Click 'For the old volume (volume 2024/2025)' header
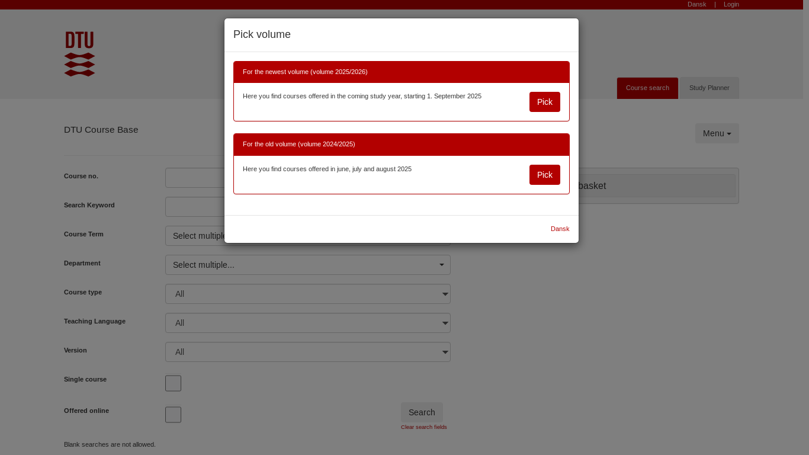This screenshot has height=455, width=809. (x=402, y=144)
